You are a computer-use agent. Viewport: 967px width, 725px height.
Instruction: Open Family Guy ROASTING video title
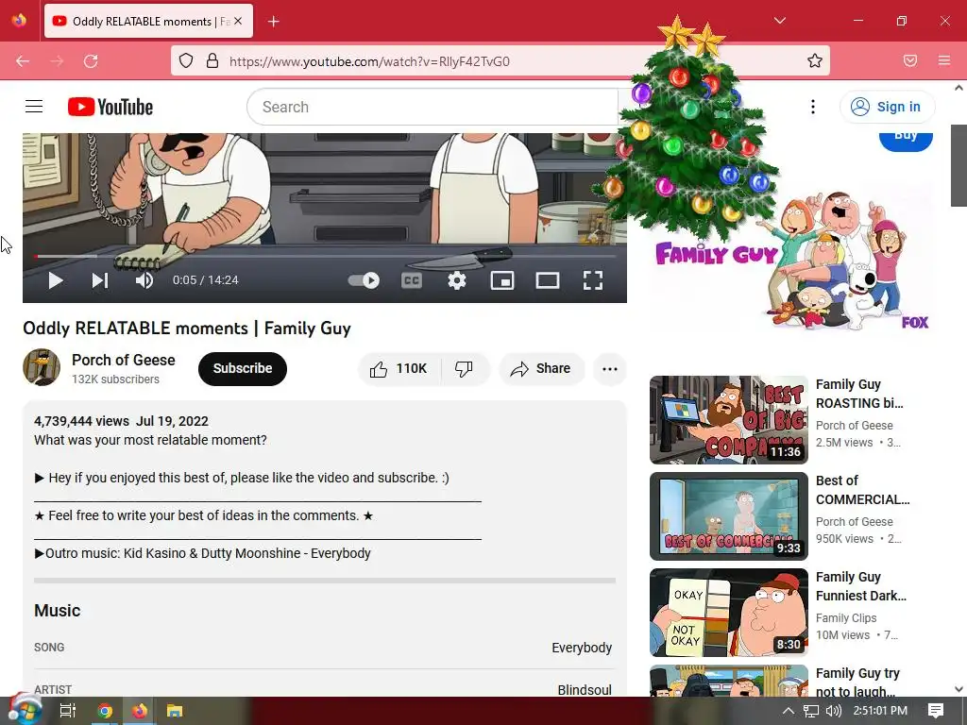pyautogui.click(x=859, y=394)
